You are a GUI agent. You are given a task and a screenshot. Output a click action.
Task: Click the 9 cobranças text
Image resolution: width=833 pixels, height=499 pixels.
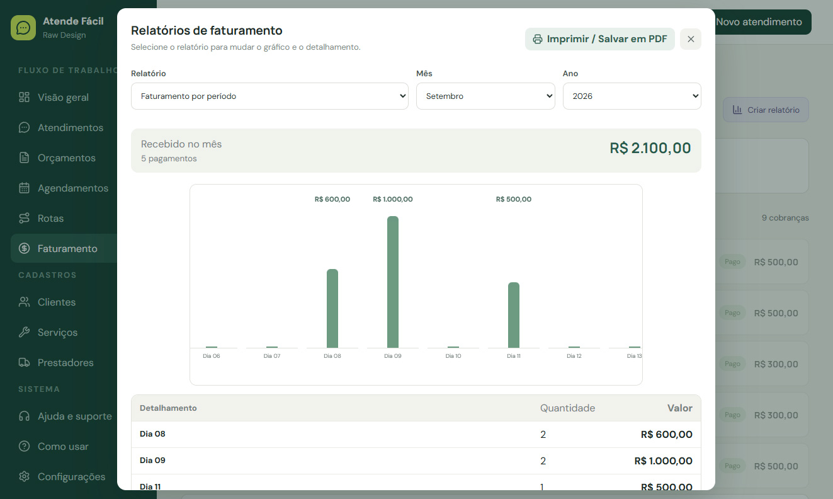point(785,218)
